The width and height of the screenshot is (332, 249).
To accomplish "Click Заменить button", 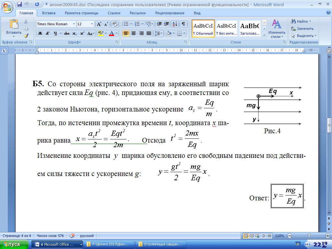I will point(302,29).
